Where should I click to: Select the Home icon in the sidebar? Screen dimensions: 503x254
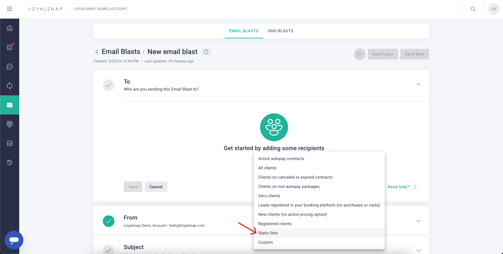click(x=10, y=28)
